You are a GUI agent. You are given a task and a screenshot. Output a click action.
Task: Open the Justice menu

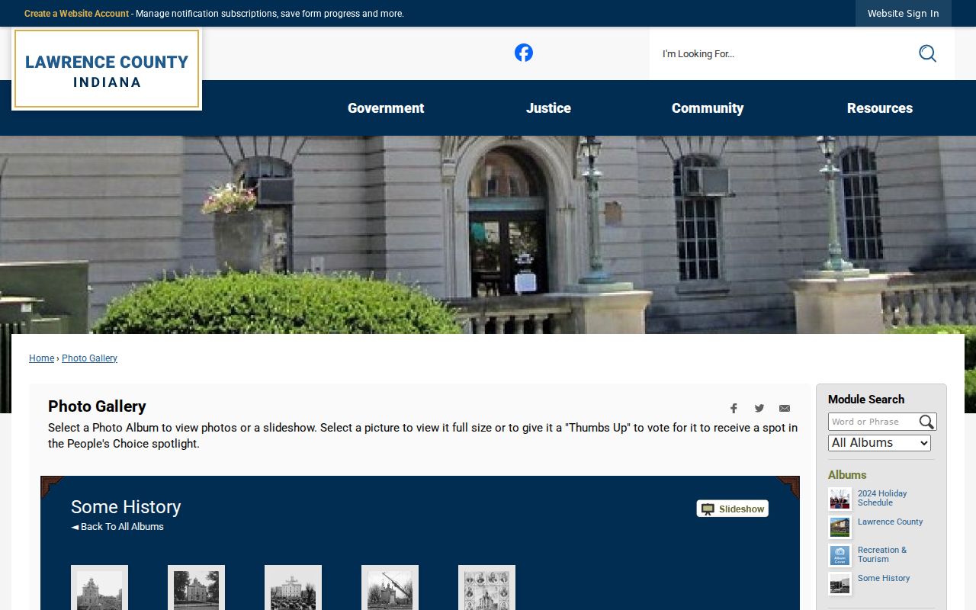pyautogui.click(x=548, y=108)
